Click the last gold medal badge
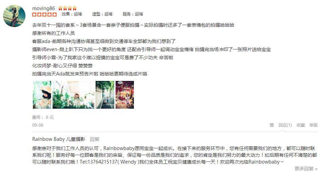 [x=75, y=8]
